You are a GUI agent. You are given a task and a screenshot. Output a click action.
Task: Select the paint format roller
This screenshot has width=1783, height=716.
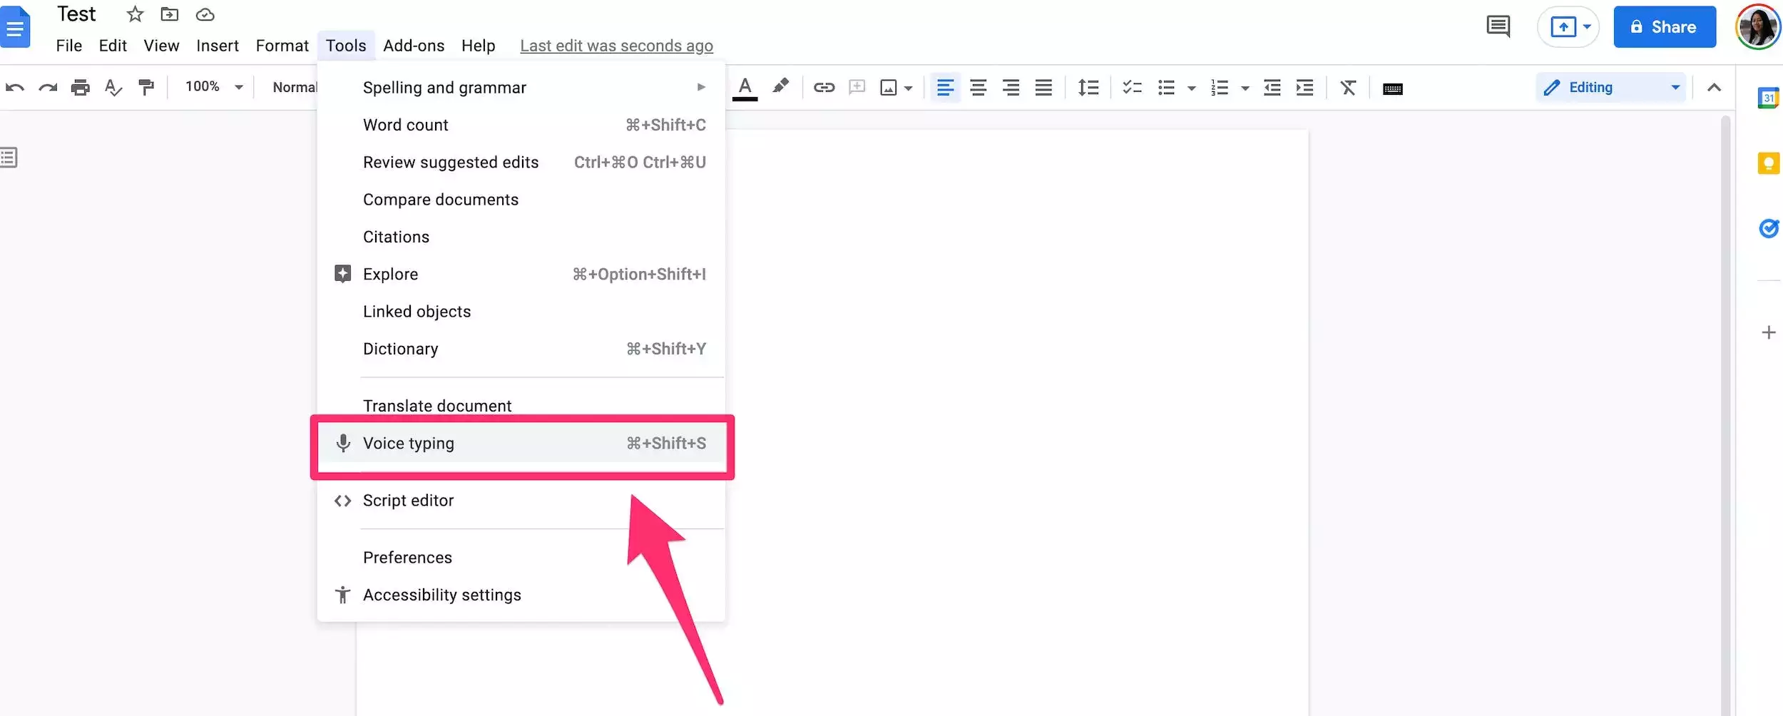[x=146, y=88]
